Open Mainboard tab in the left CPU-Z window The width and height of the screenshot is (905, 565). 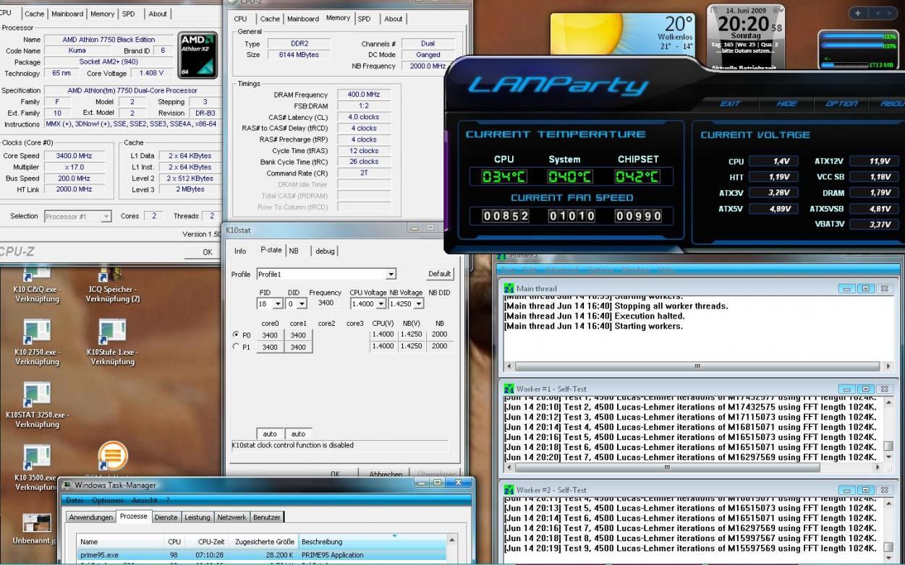[67, 14]
